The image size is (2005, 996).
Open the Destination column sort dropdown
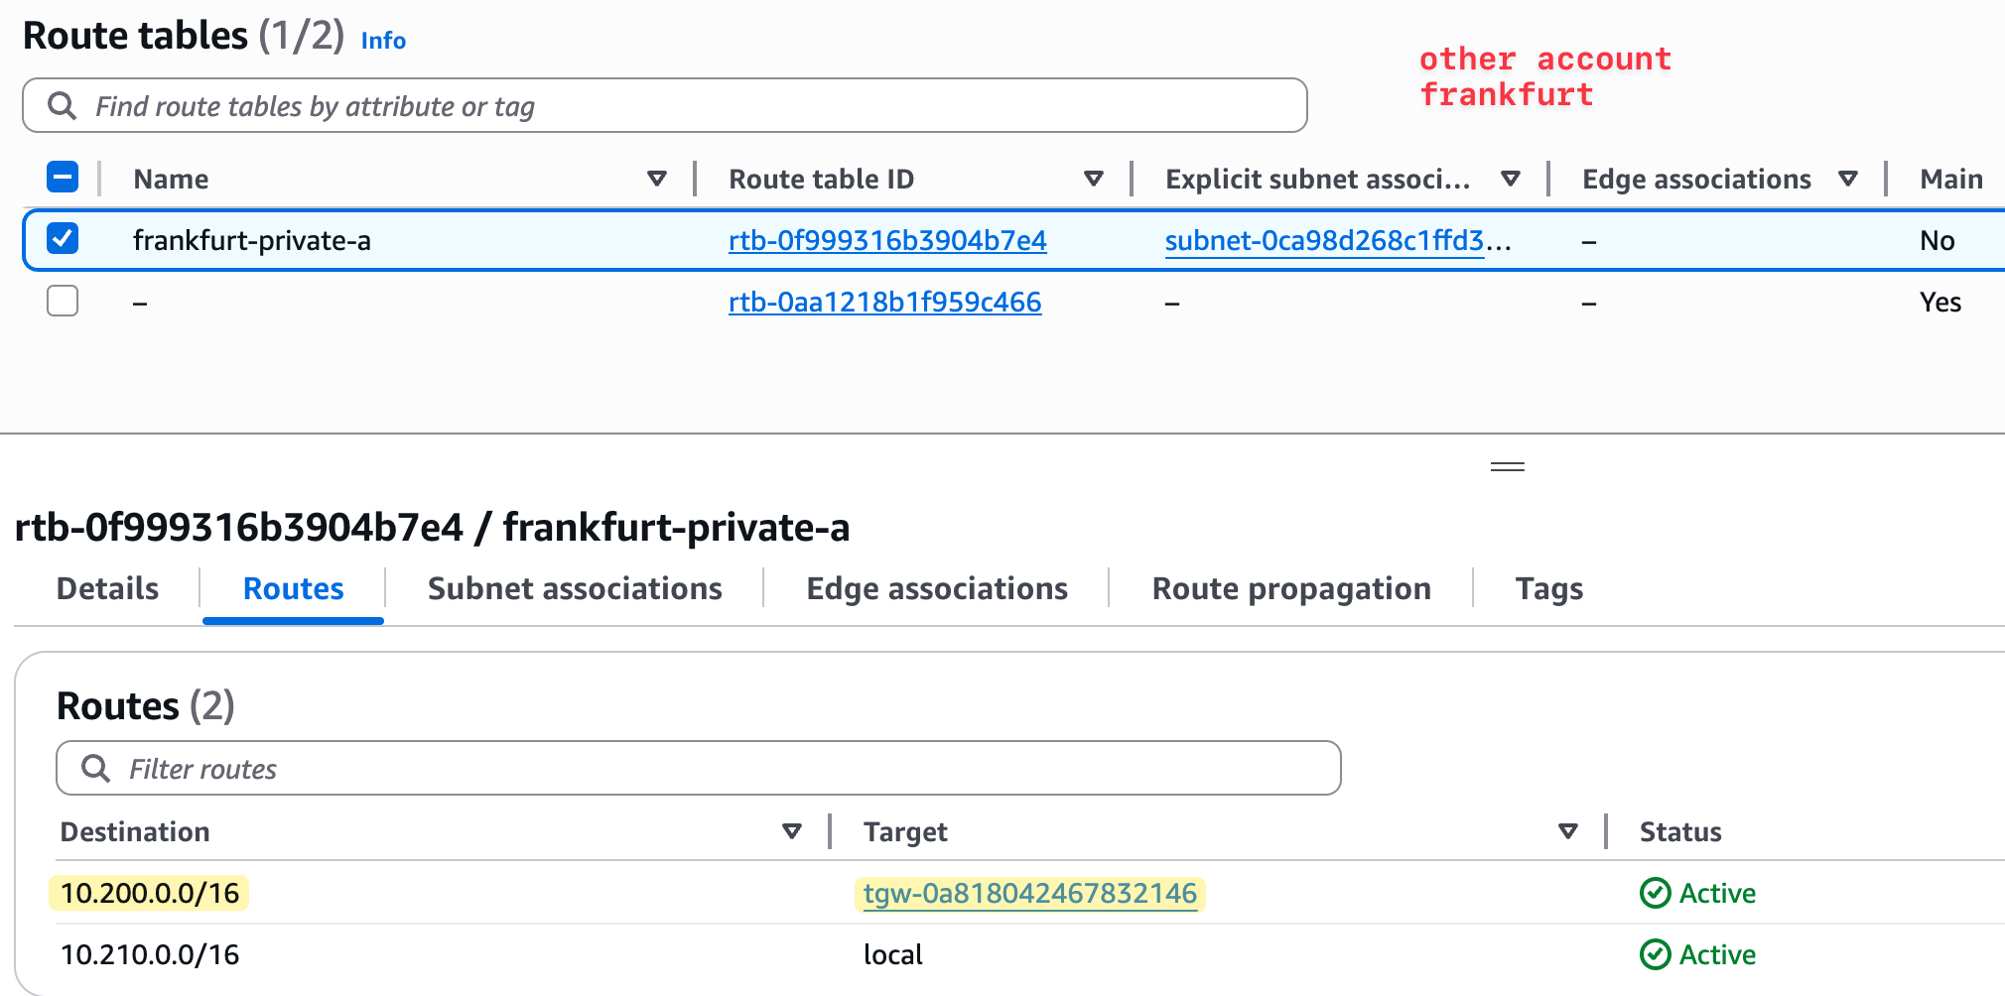click(791, 831)
